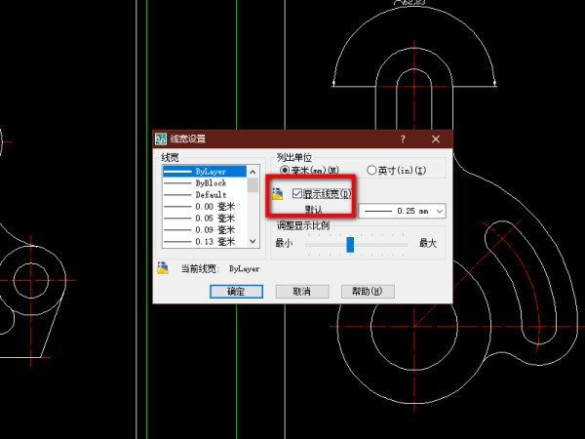Click the help question mark button

click(x=403, y=139)
